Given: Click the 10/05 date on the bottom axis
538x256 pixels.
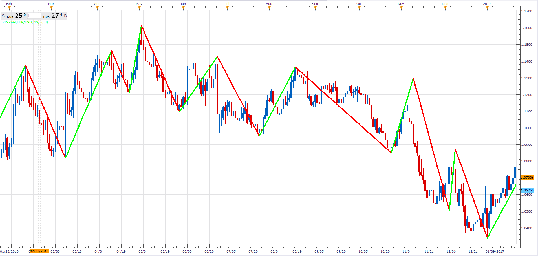Looking at the screenshot, I should click(x=363, y=251).
